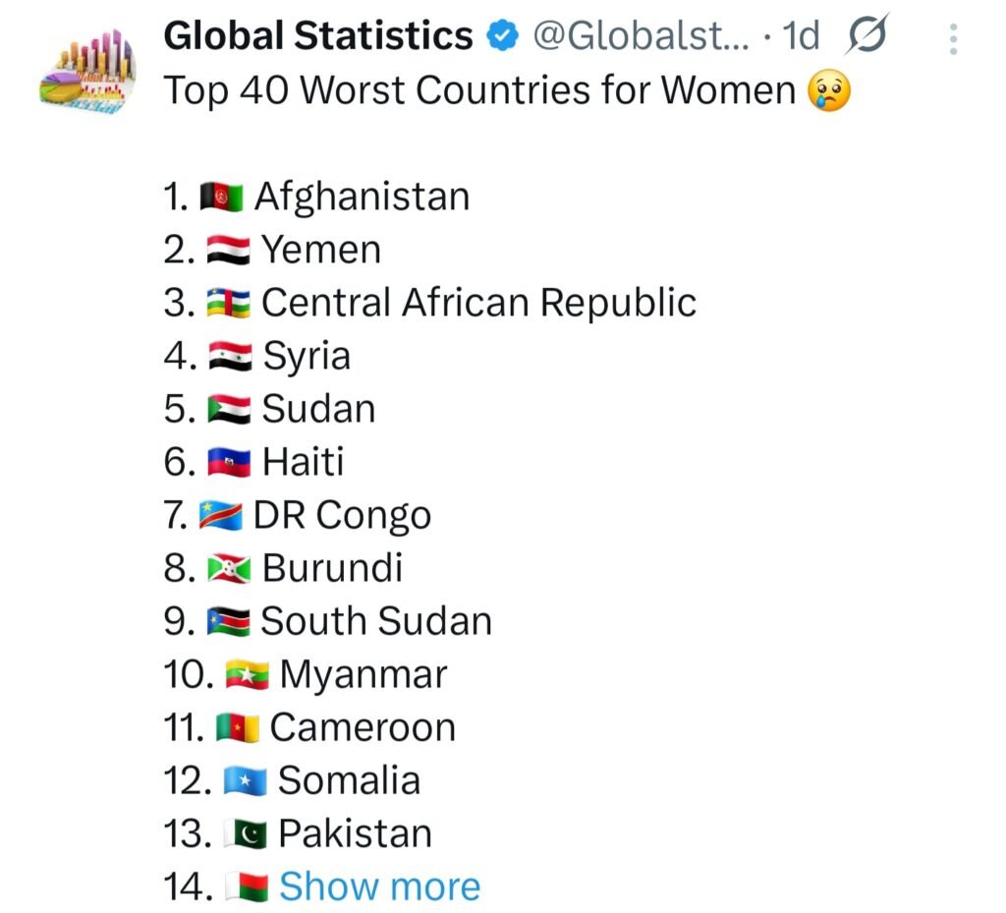Expand the post with Show more
1006x913 pixels.
coord(379,886)
